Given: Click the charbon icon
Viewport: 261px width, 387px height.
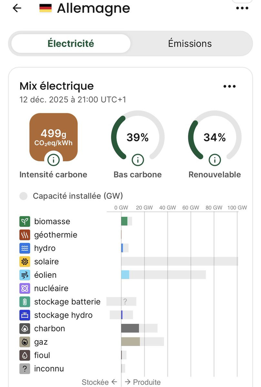Looking at the screenshot, I should (25, 329).
